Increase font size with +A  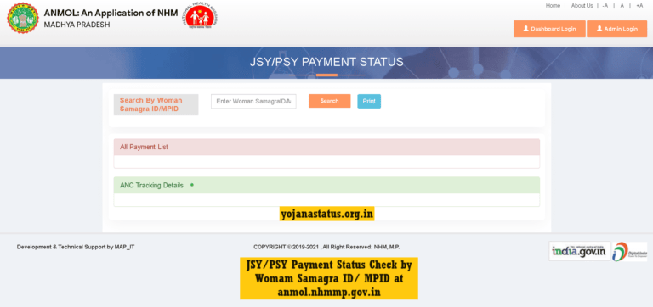click(639, 6)
